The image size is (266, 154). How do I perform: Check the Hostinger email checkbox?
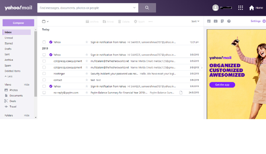[x=44, y=74]
